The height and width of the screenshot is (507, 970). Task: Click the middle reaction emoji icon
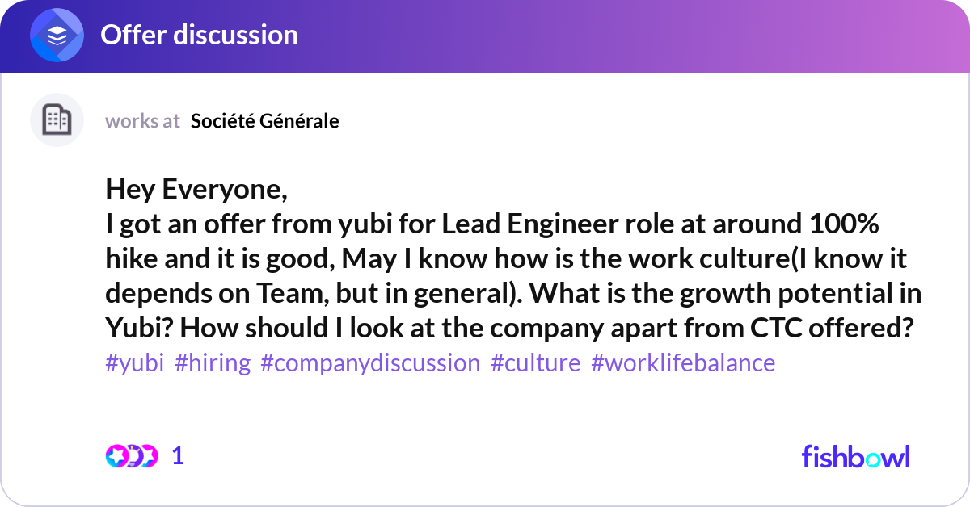(133, 456)
